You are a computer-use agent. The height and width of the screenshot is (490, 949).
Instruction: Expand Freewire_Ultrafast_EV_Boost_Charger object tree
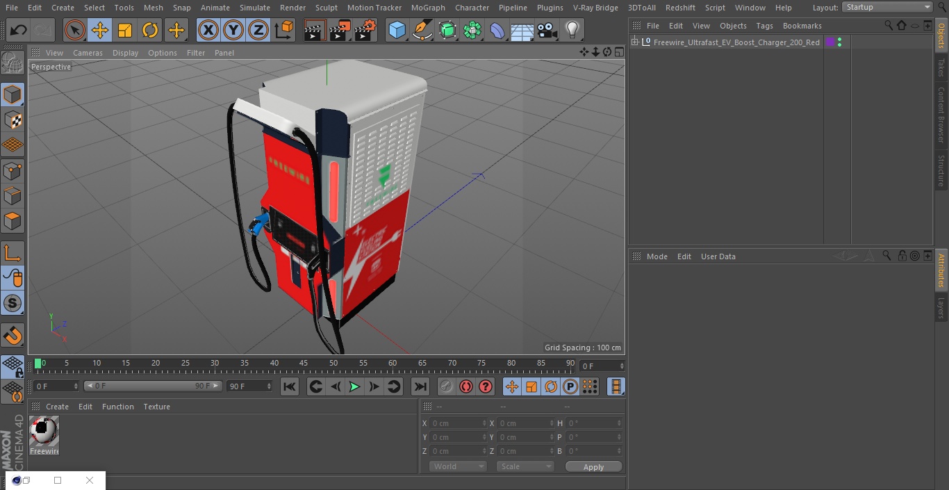[634, 42]
